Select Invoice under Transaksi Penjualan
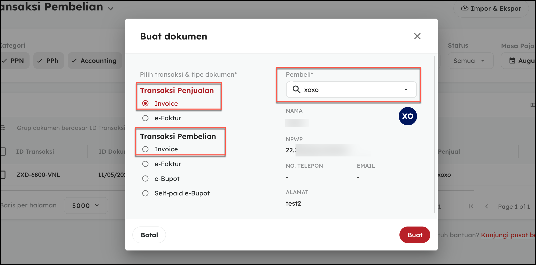This screenshot has width=536, height=265. pyautogui.click(x=145, y=103)
